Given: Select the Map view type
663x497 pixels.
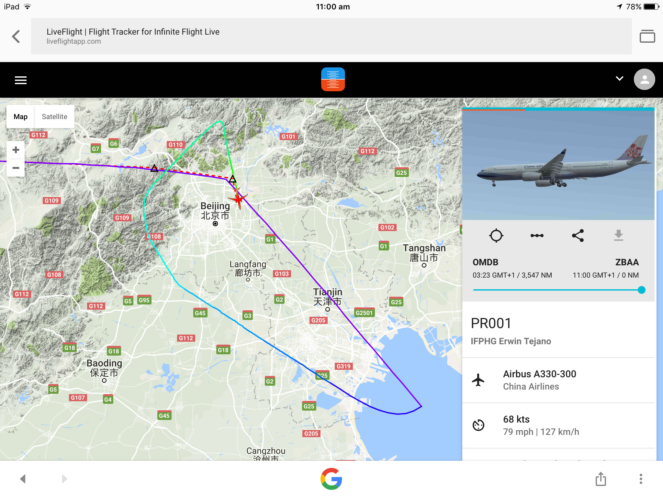Looking at the screenshot, I should [x=20, y=116].
